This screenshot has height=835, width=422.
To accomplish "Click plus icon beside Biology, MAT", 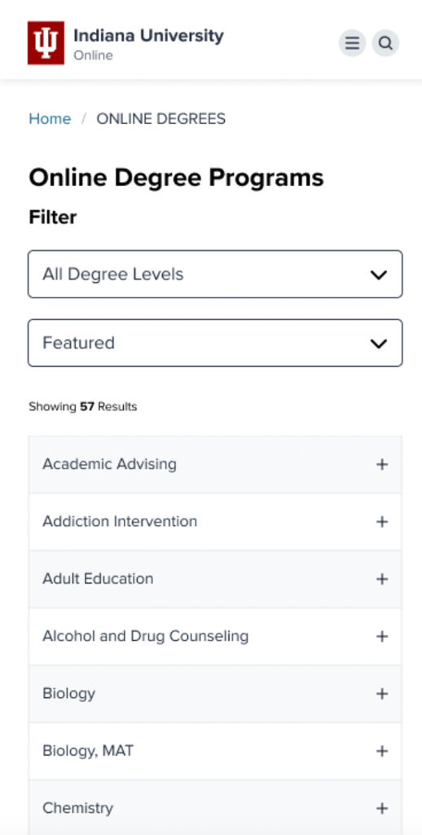I will pyautogui.click(x=381, y=751).
